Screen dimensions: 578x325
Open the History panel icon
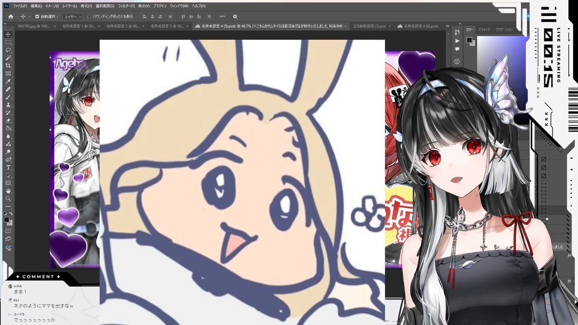(457, 33)
